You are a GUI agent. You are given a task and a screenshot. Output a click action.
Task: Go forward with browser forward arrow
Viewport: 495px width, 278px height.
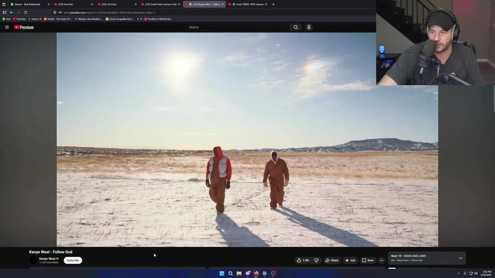(x=18, y=12)
